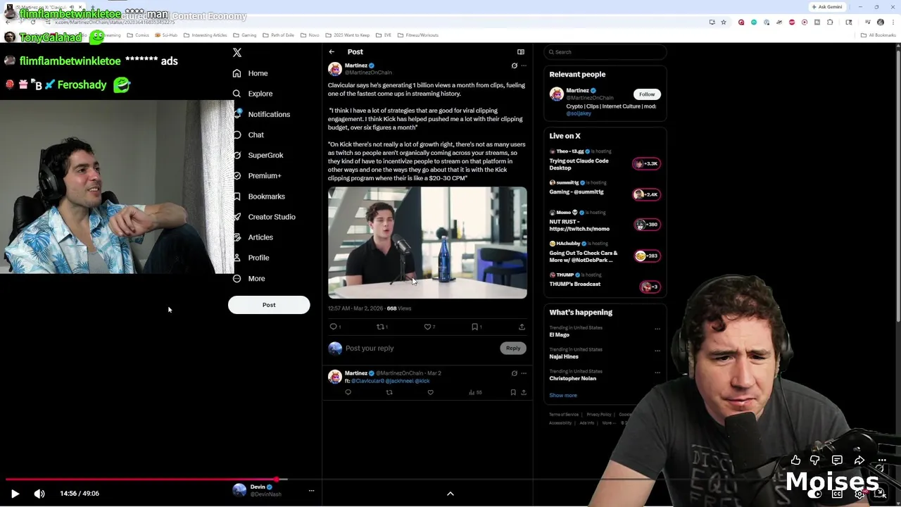
Task: Open more options for Najai Hines trend
Action: pyautogui.click(x=657, y=350)
